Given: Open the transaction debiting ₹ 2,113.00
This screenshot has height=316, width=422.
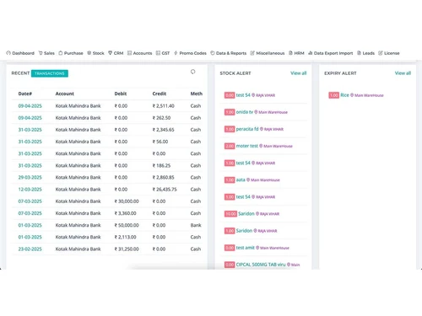Looking at the screenshot, I should point(30,238).
